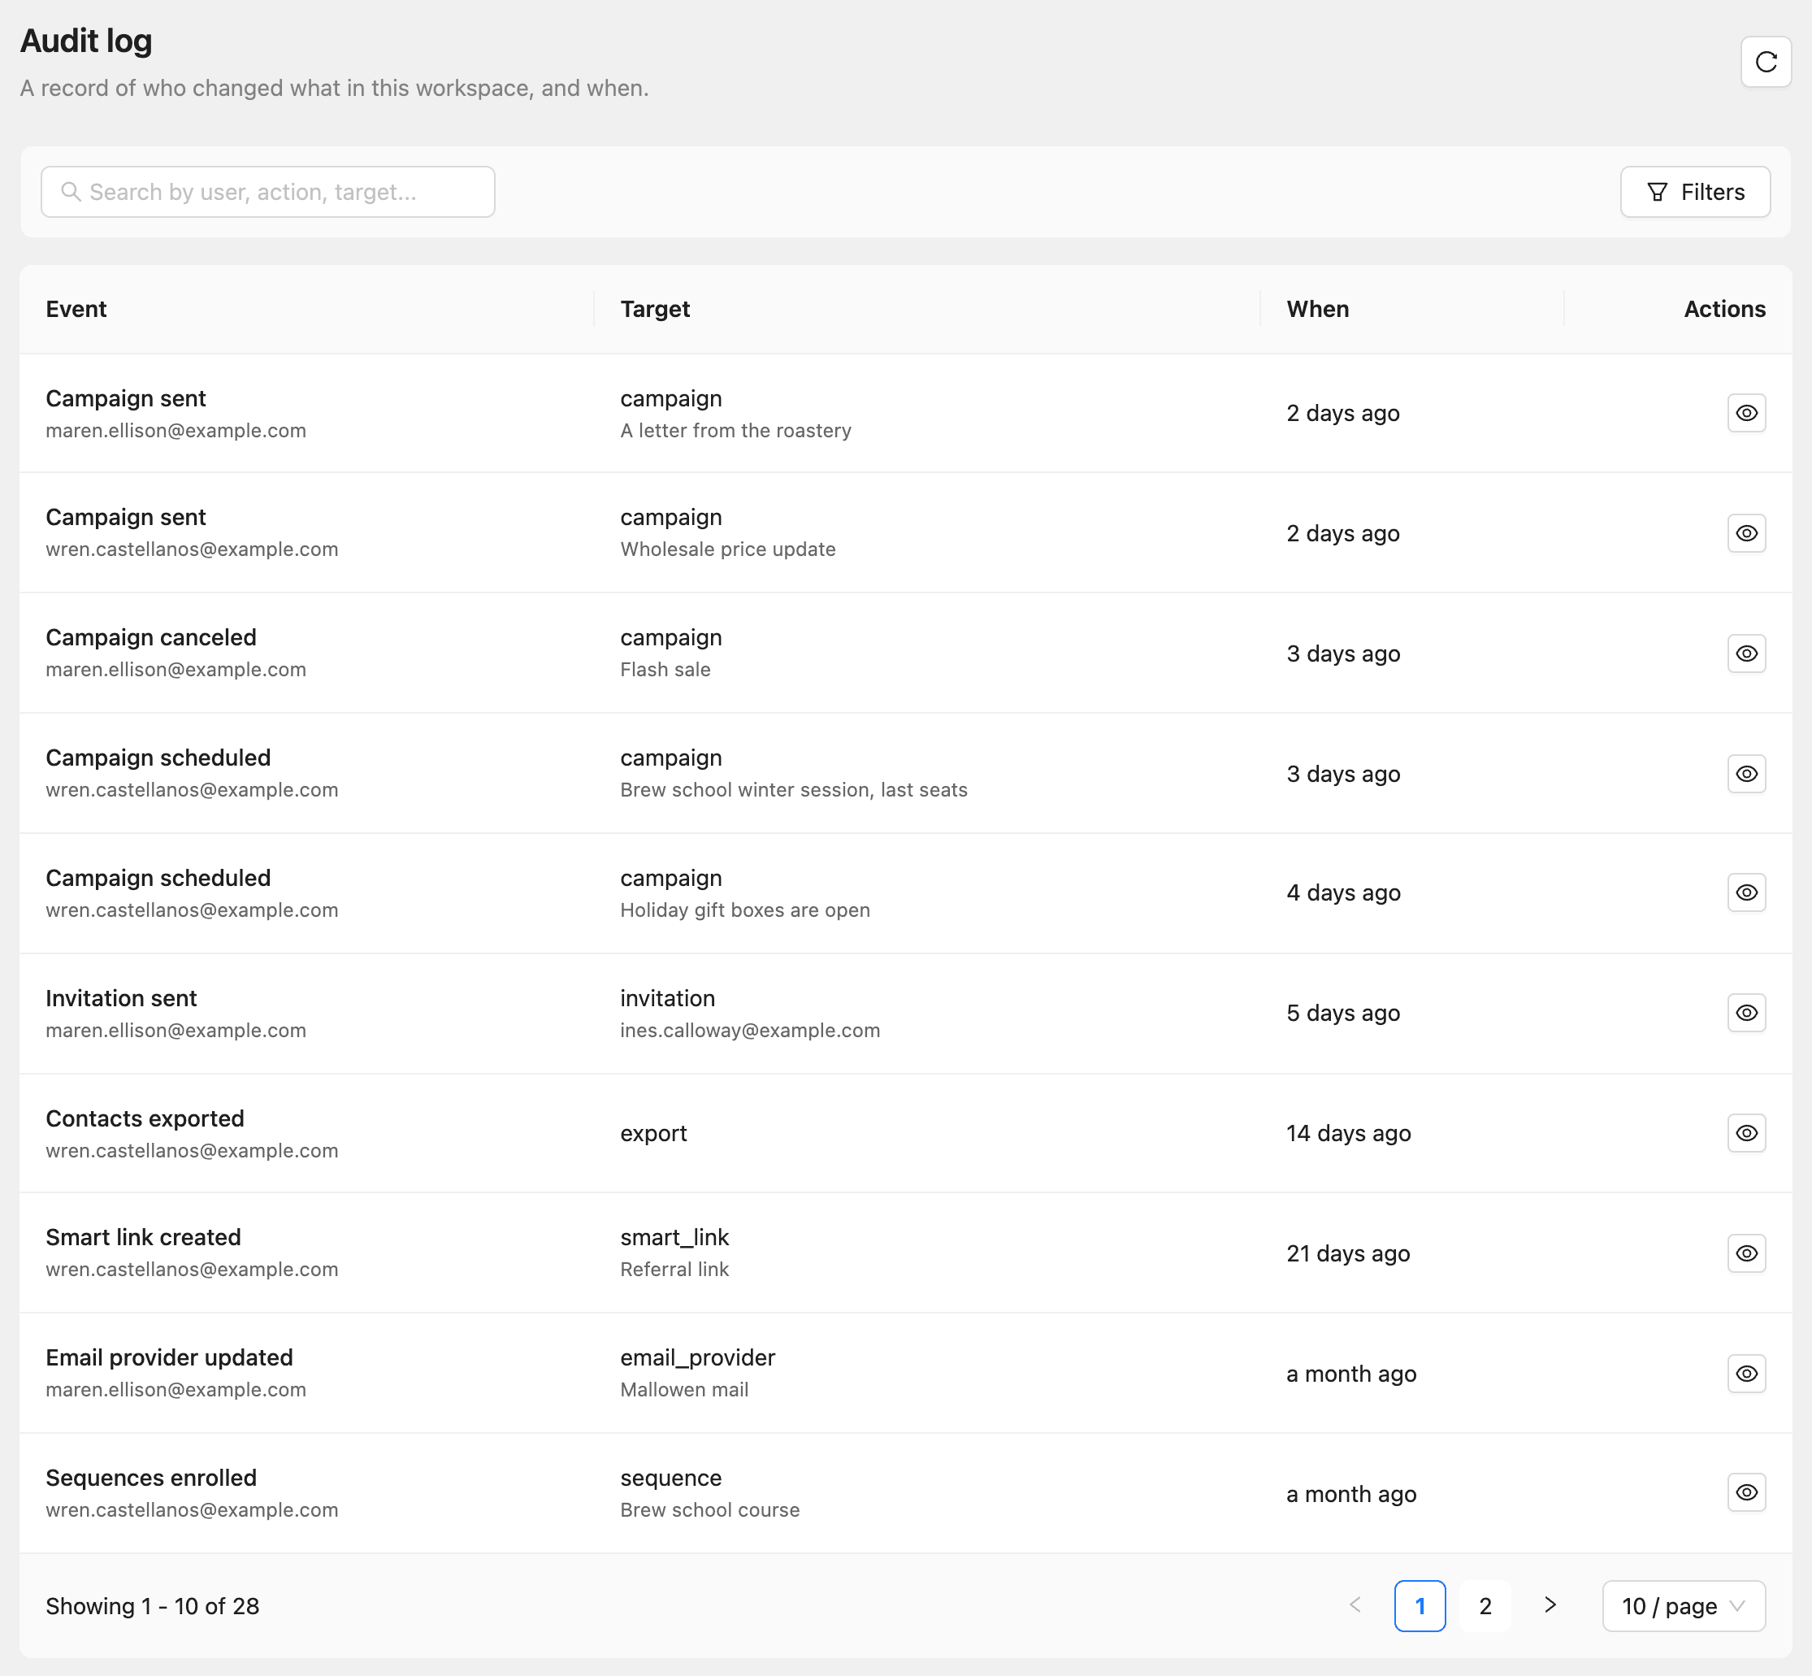Click 'Referral link' target text

(674, 1269)
